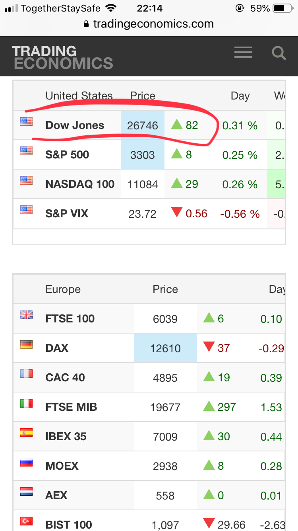This screenshot has width=298, height=531.
Task: Open the BIST 100 index page
Action: (69, 525)
